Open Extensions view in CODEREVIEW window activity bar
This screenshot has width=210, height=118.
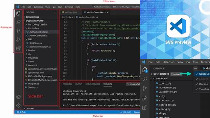145,107
